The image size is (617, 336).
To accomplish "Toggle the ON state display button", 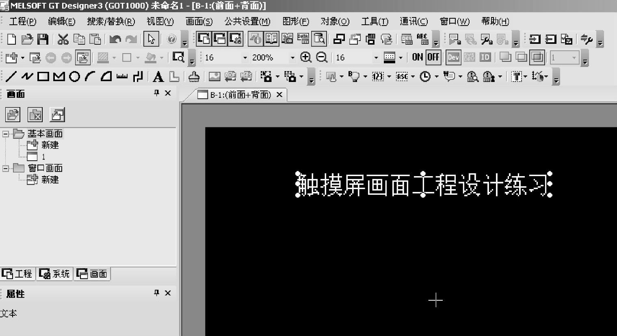I will tap(417, 57).
